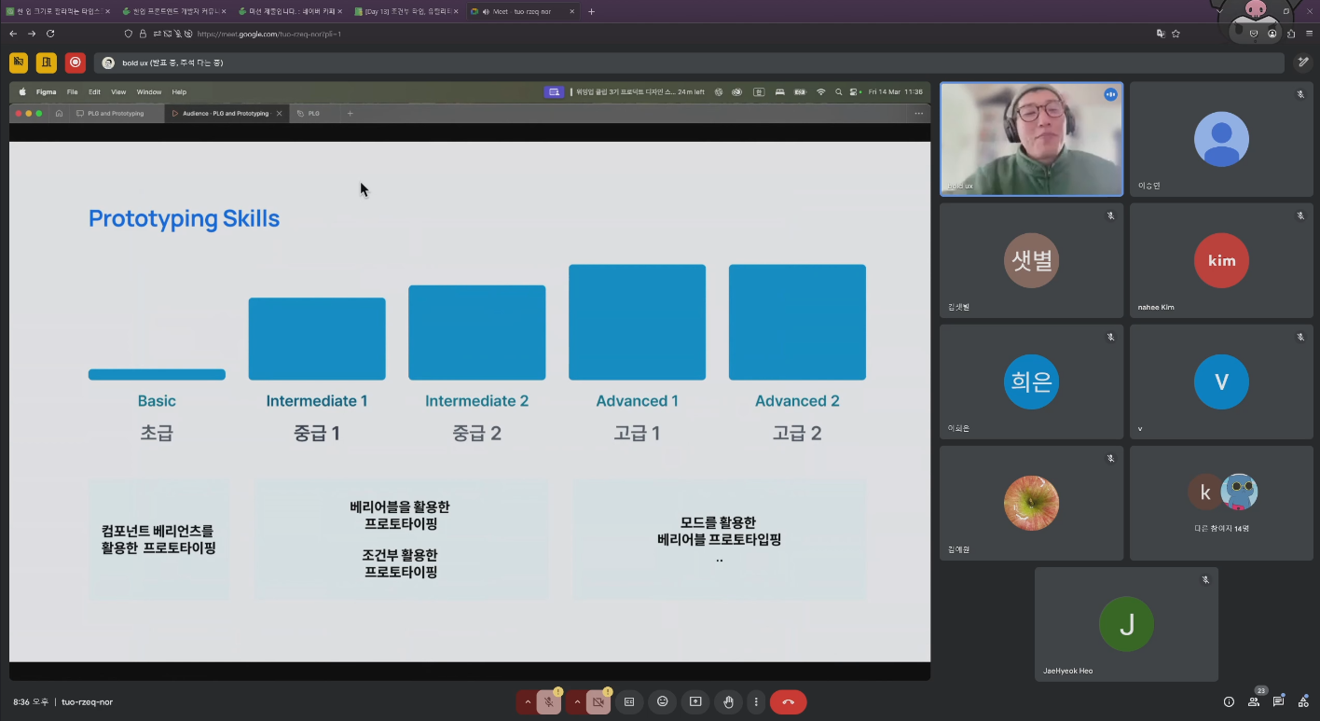Open the activities icon in bottom right
Viewport: 1320px width, 721px height.
(x=1303, y=701)
